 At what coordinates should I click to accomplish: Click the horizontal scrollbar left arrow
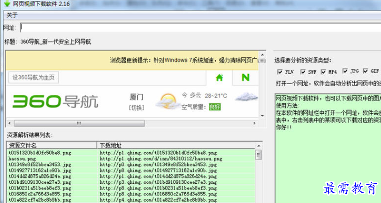(9, 123)
